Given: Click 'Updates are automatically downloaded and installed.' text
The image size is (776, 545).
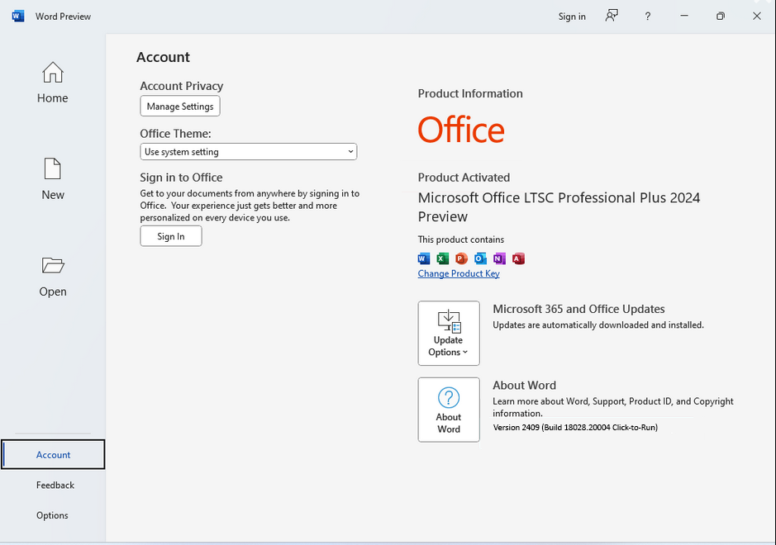Looking at the screenshot, I should coord(597,325).
